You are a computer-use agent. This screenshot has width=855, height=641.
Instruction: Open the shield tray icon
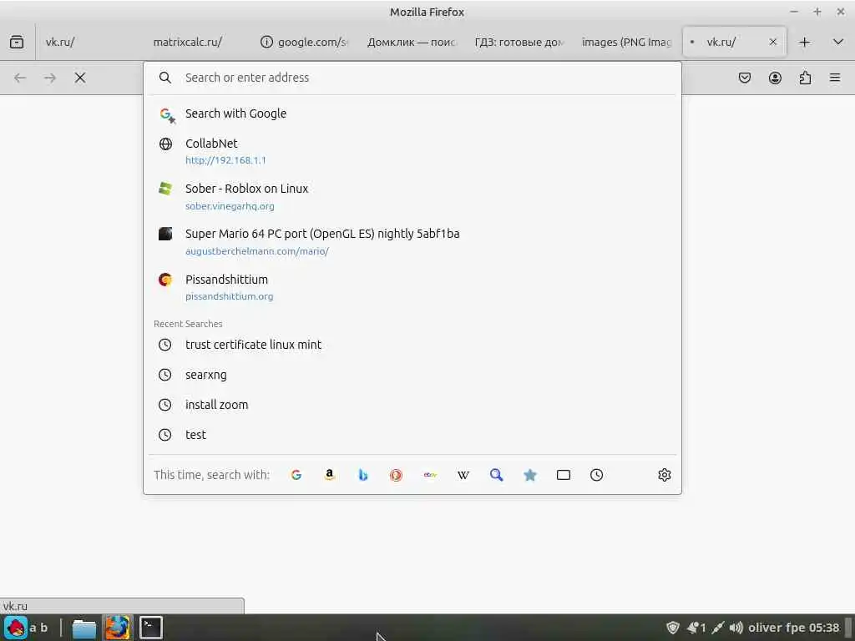[673, 628]
